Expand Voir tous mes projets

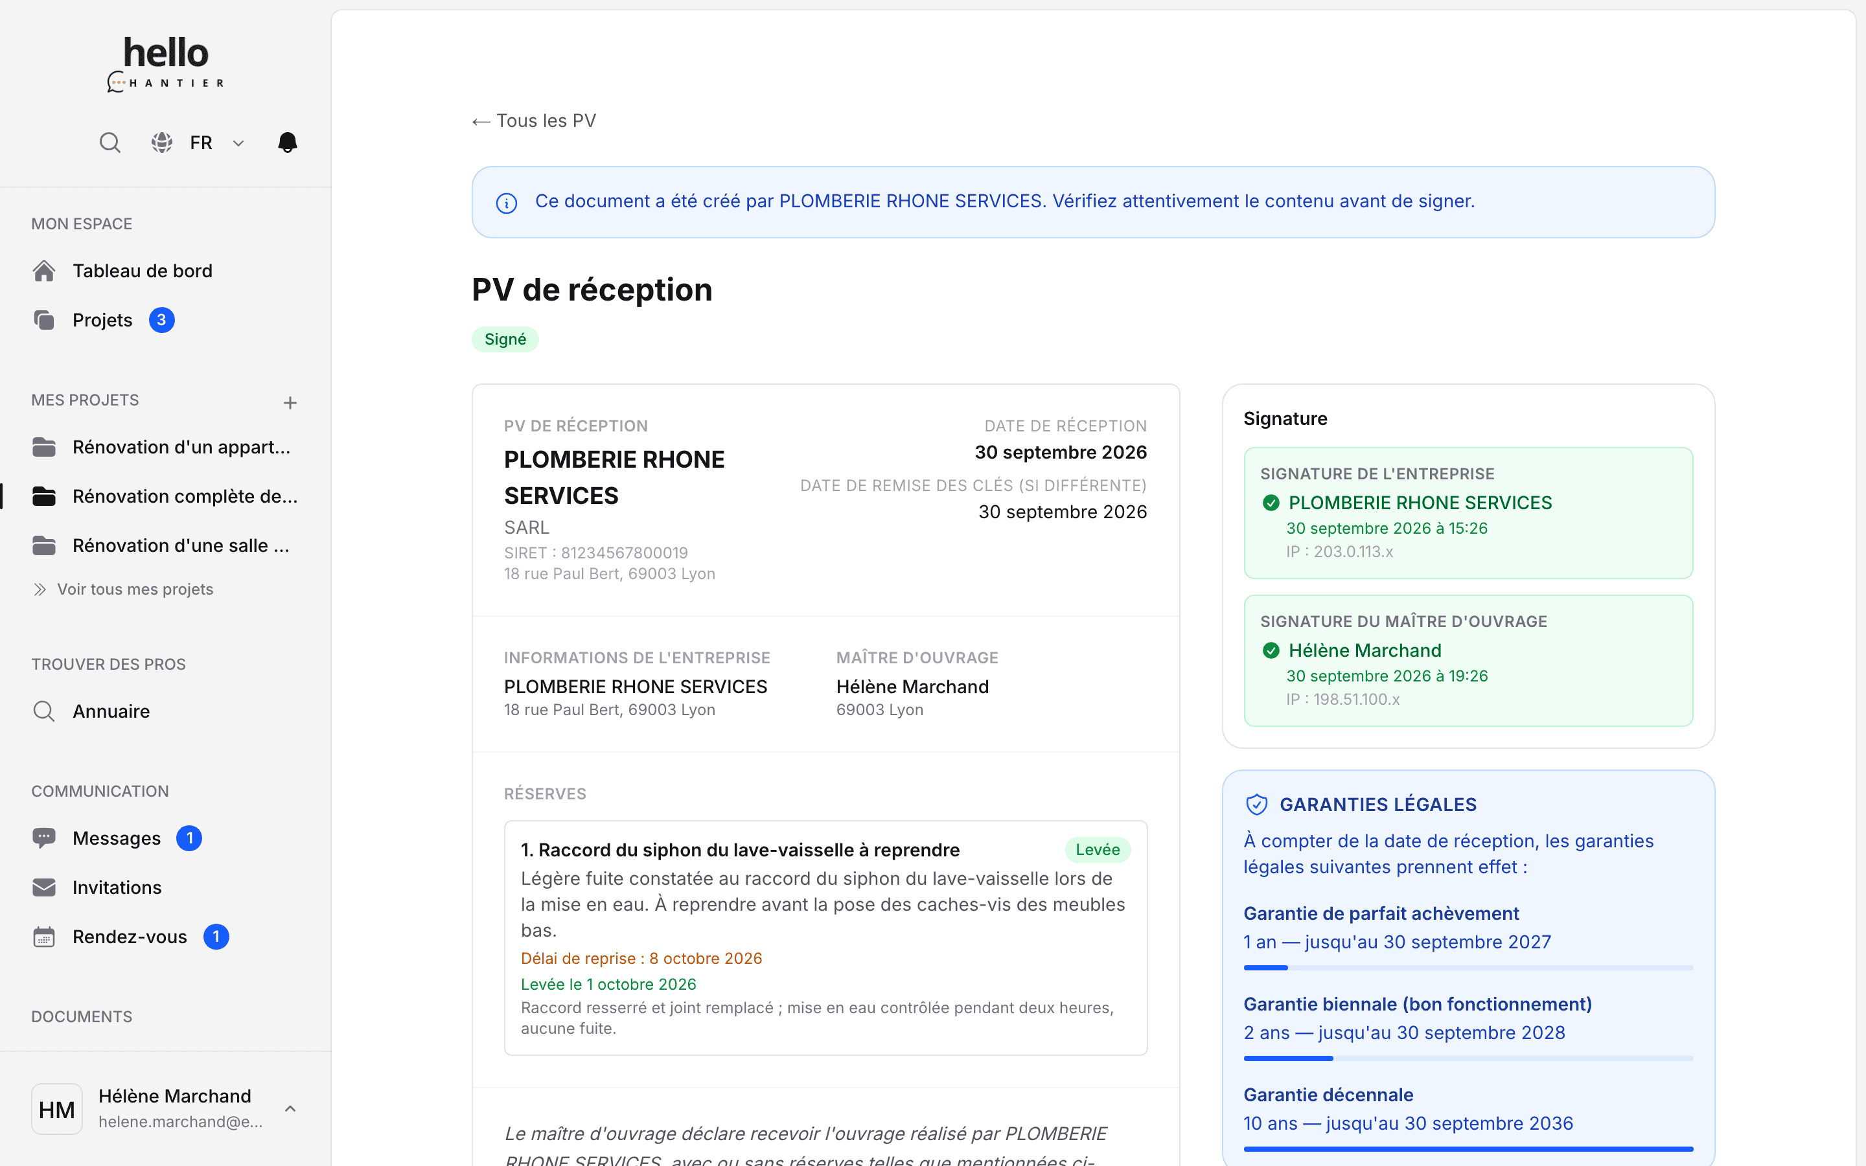[x=123, y=589]
